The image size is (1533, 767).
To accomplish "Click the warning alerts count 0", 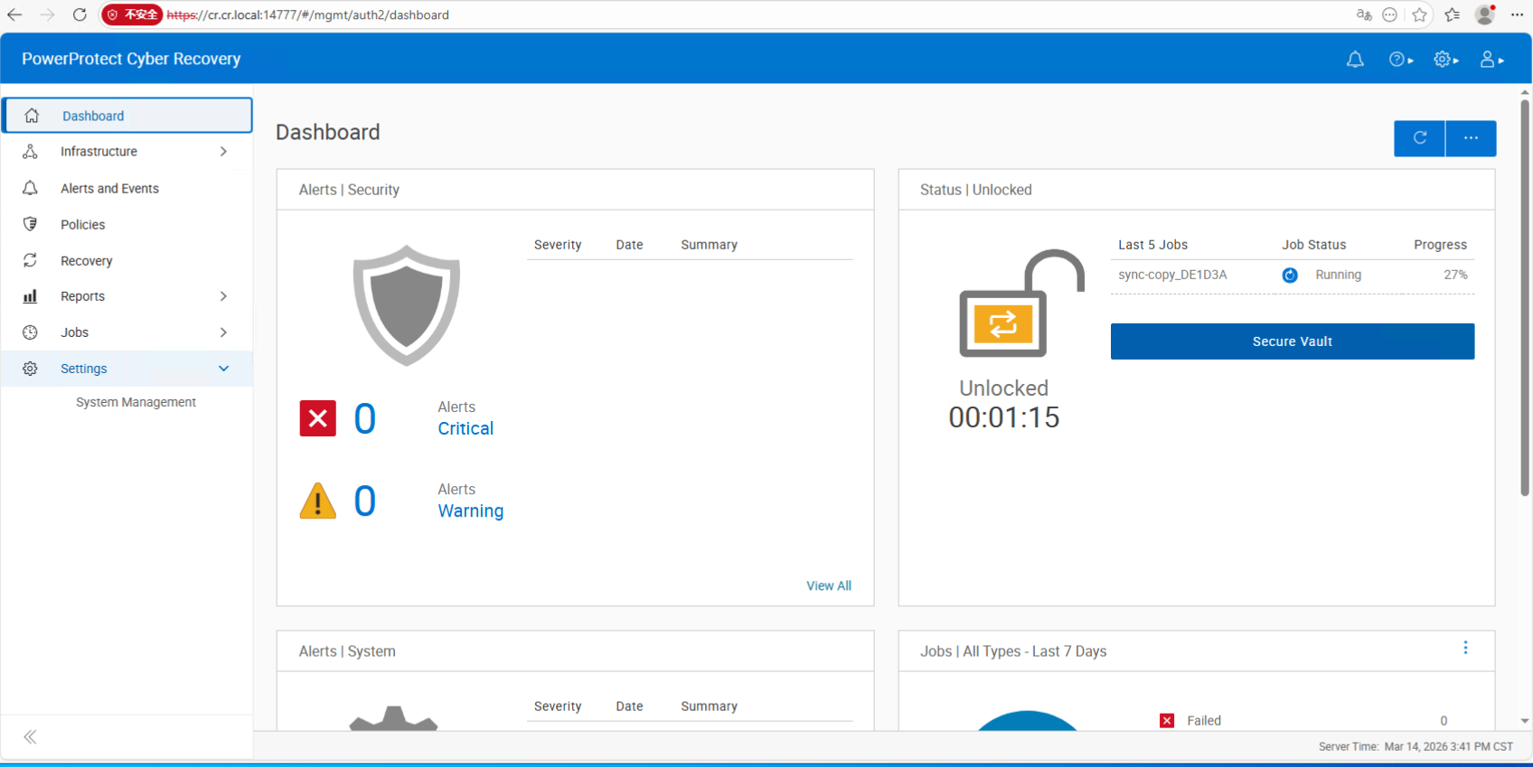I will click(x=364, y=500).
